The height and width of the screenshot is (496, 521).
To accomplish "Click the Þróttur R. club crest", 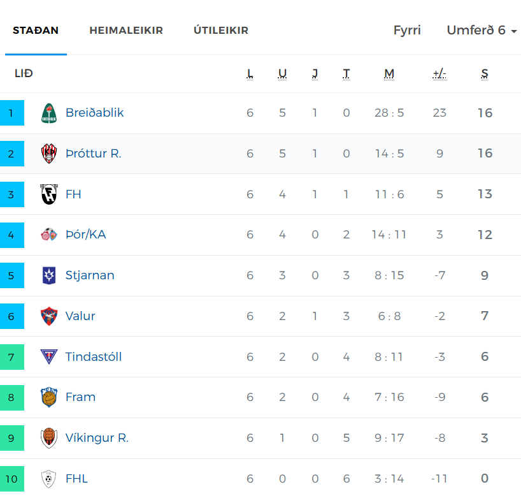I will [49, 154].
